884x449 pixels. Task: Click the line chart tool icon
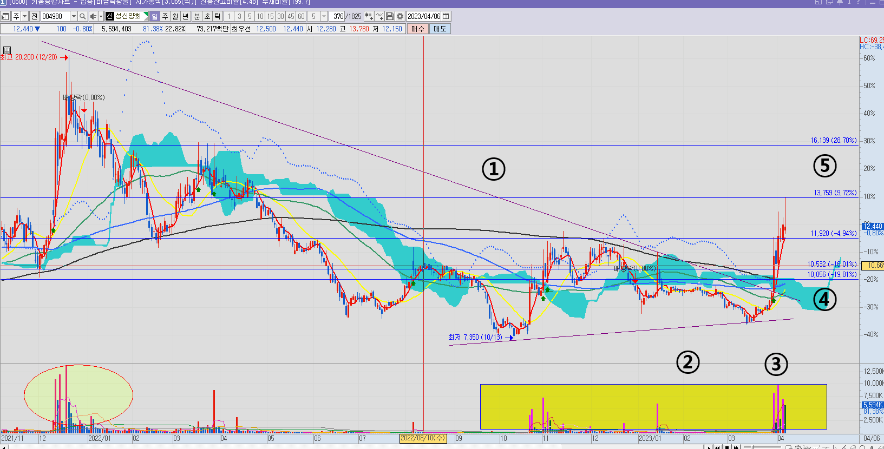pyautogui.click(x=379, y=16)
